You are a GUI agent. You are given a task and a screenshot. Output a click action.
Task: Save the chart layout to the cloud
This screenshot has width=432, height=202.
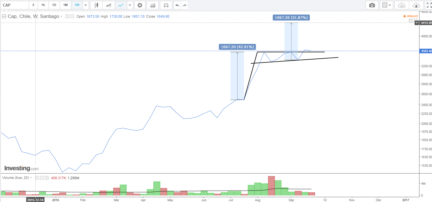416,5
